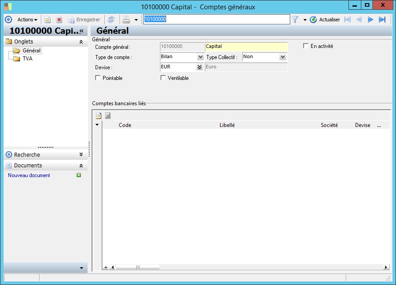
Task: Sort by the Devise column header
Action: [x=362, y=125]
